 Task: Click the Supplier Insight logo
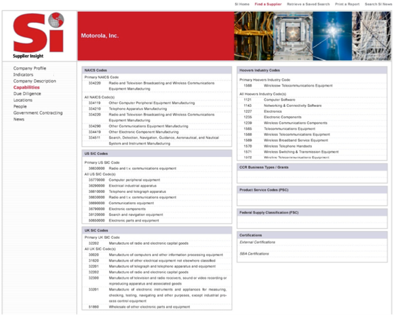38,35
